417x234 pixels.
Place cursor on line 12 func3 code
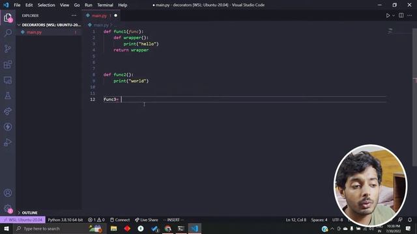tap(111, 99)
